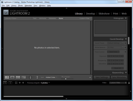Collapse the Histogram panel
This screenshot has height=101, width=133.
coord(126,18)
